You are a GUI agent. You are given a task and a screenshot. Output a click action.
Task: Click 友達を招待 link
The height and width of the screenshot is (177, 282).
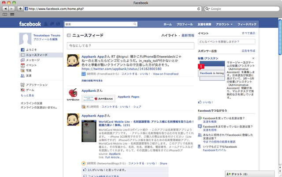pyautogui.click(x=210, y=130)
